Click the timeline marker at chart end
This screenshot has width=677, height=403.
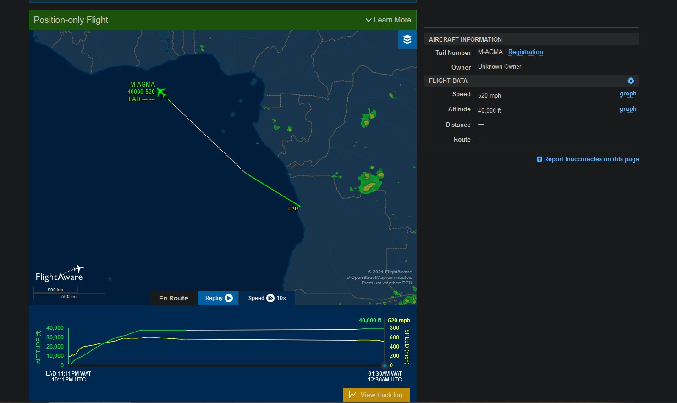pos(385,365)
